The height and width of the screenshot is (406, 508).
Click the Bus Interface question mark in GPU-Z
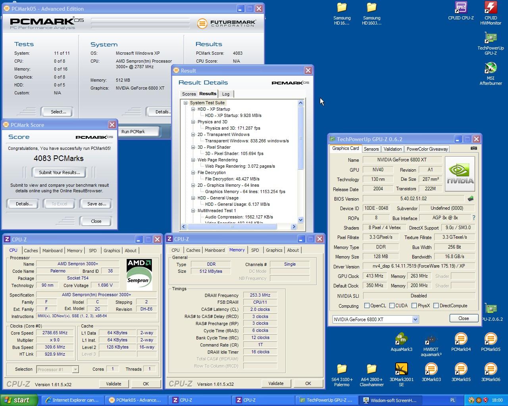click(473, 218)
